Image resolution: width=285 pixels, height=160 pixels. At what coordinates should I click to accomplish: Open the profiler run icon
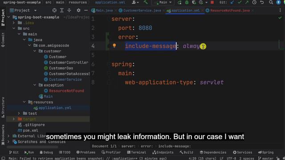click(x=201, y=2)
